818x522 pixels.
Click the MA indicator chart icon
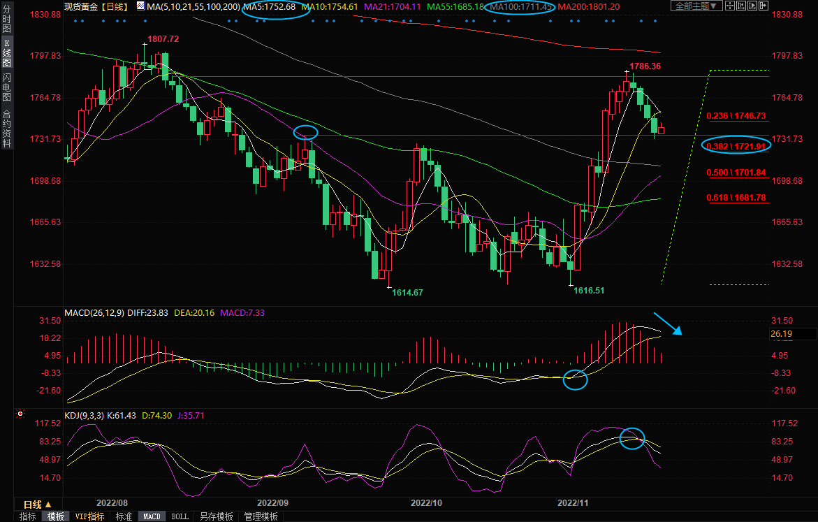pyautogui.click(x=141, y=6)
